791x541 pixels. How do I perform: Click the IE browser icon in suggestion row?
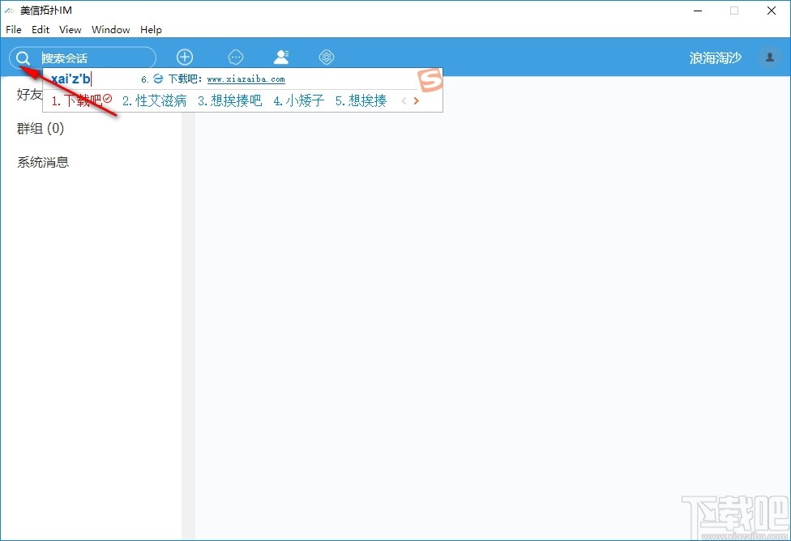(x=157, y=79)
